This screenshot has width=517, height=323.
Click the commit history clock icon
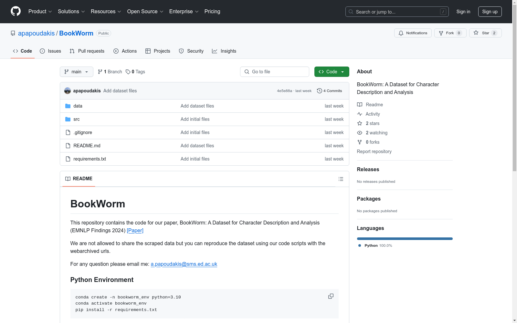click(x=320, y=91)
